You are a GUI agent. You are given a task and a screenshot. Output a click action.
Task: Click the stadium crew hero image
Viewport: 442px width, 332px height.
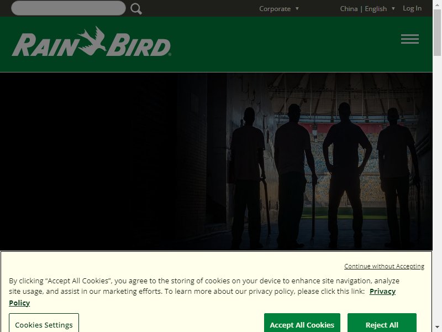[324, 161]
